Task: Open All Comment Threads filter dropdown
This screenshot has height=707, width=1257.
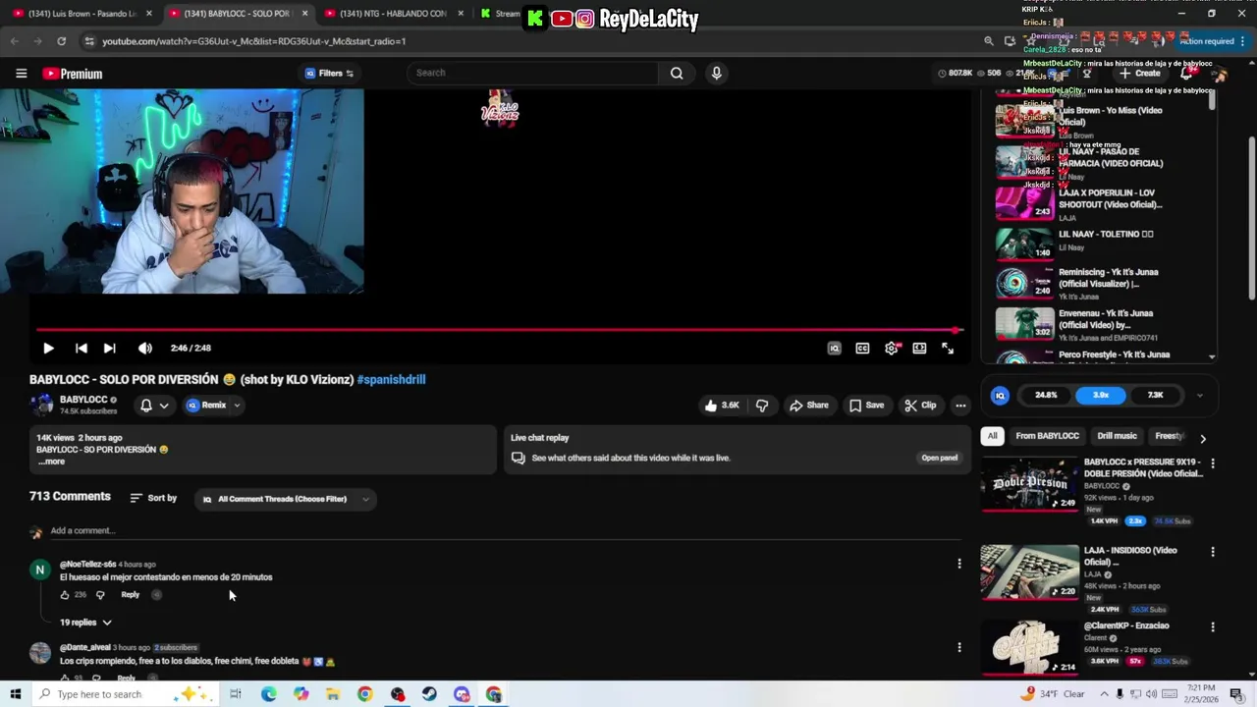Action: point(284,499)
